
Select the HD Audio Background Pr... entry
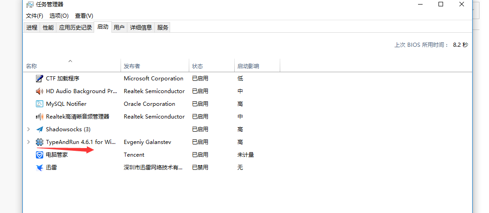tap(81, 91)
